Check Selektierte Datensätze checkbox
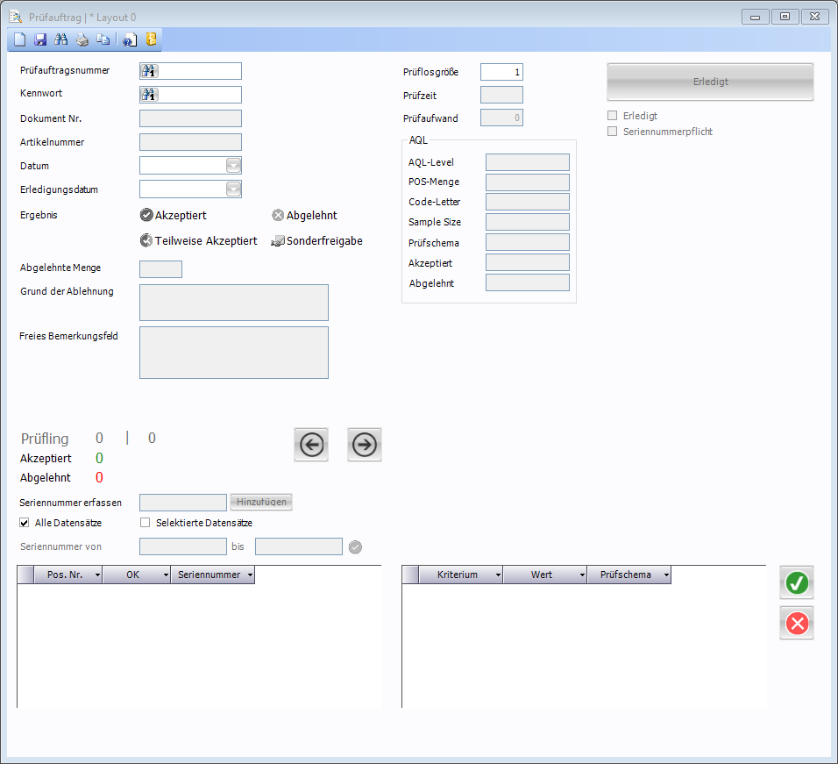 (145, 523)
